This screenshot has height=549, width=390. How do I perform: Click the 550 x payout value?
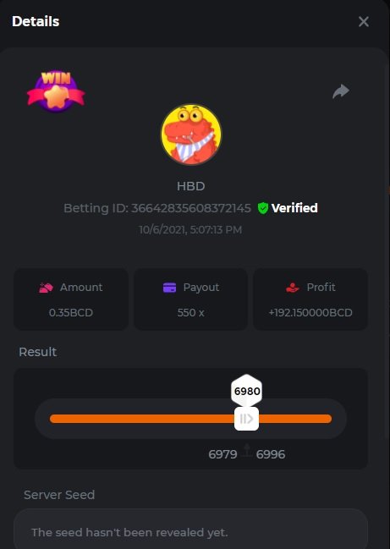191,312
